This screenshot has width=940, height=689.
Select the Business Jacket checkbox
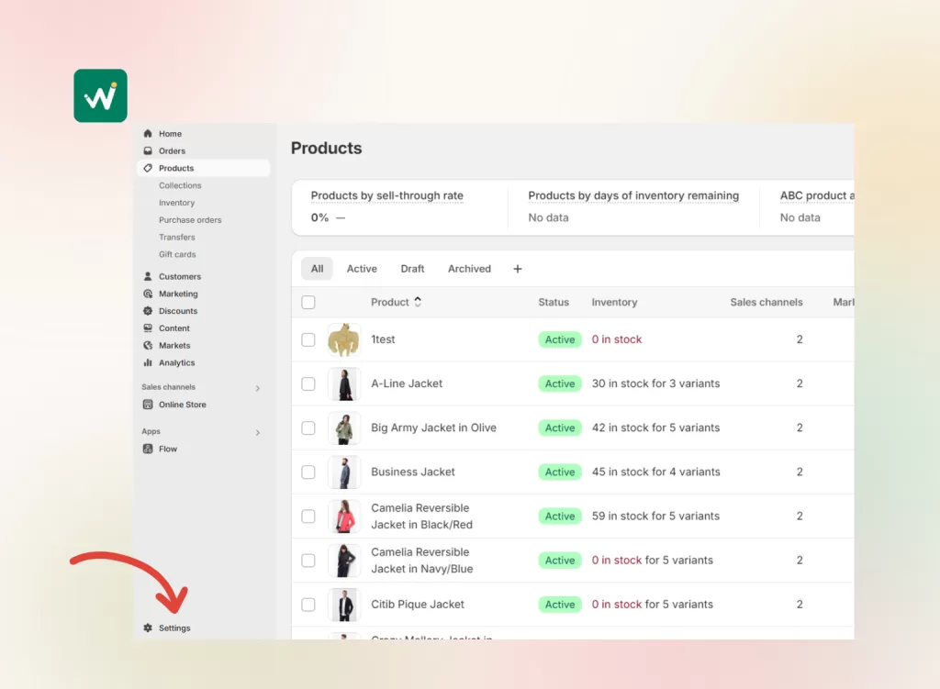308,472
